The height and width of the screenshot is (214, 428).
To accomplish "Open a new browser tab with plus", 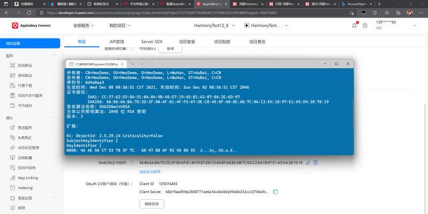I will tap(379, 4).
